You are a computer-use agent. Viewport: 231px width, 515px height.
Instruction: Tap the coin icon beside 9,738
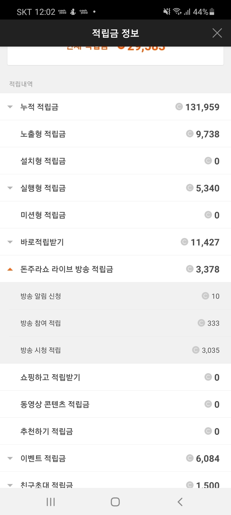coord(190,134)
